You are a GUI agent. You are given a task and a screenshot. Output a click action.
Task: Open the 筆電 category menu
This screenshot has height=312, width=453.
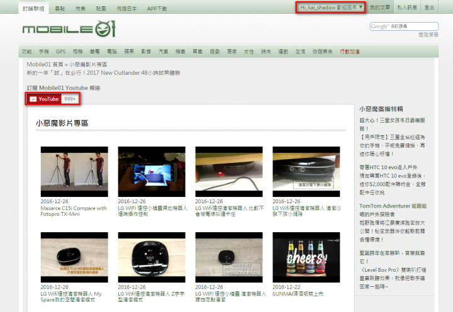(94, 52)
